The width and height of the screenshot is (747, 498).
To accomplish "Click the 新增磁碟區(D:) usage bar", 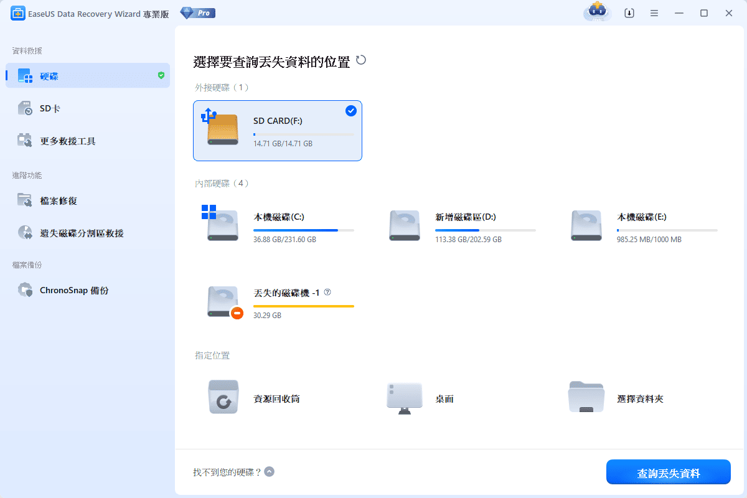I will coord(486,230).
